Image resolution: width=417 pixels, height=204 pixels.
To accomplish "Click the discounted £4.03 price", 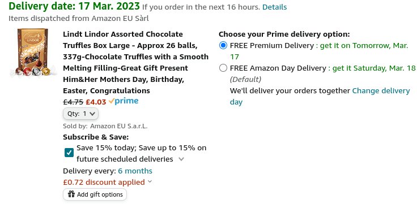I will [96, 102].
